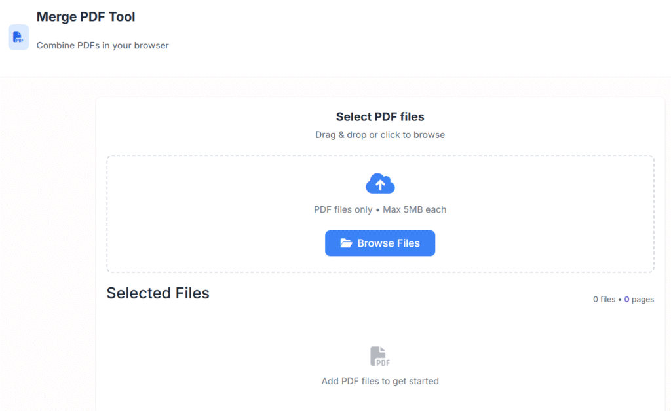Image resolution: width=671 pixels, height=411 pixels.
Task: Click the Add PDF files to get started text
Action: point(380,380)
